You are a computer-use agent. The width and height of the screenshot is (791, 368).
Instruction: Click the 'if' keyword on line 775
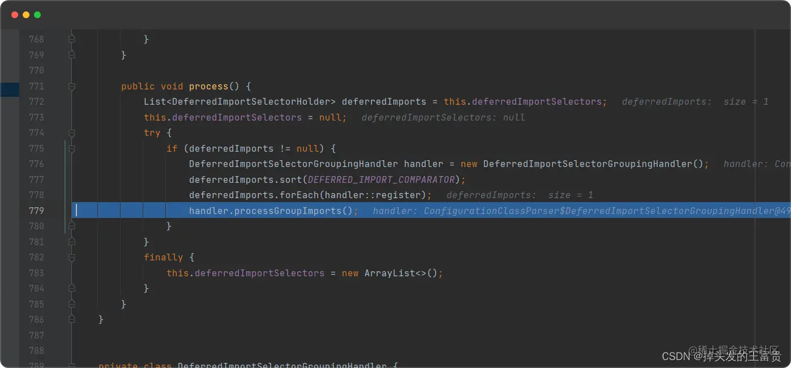172,148
